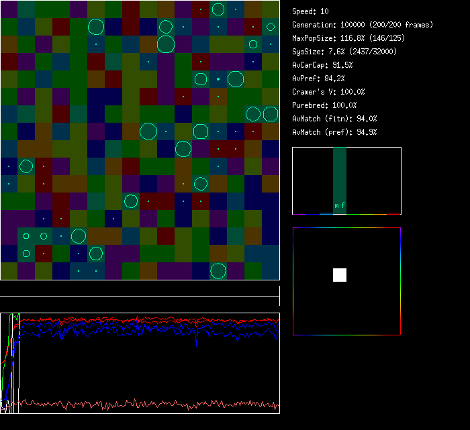Click the AvMatch (fitn) statistic
Screen dimensions: 470x430
click(x=334, y=119)
